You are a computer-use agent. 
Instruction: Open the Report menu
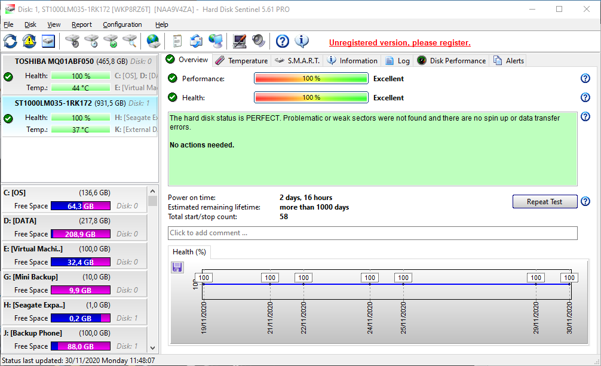82,24
